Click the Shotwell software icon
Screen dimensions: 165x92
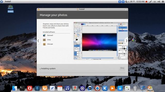pyautogui.click(x=44, y=35)
